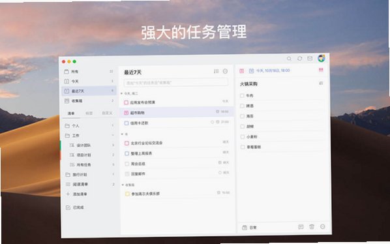The height and width of the screenshot is (244, 390).
Task: Select the 超市购物 task title
Action: (138, 113)
